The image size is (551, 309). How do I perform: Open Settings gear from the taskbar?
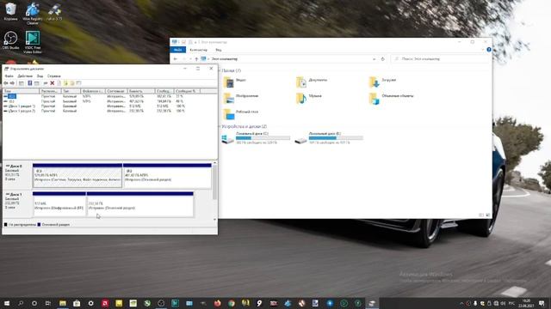pyautogui.click(x=90, y=303)
